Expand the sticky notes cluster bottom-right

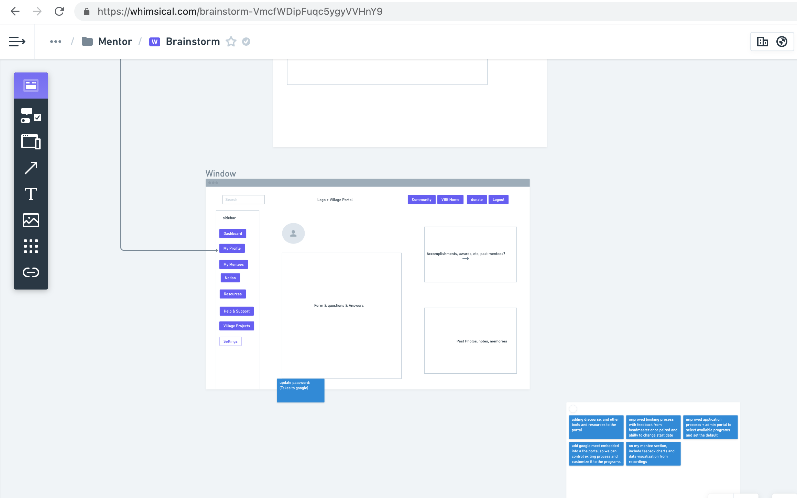coord(573,408)
